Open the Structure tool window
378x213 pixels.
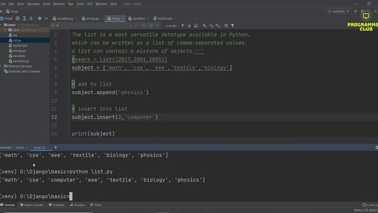coord(77,205)
